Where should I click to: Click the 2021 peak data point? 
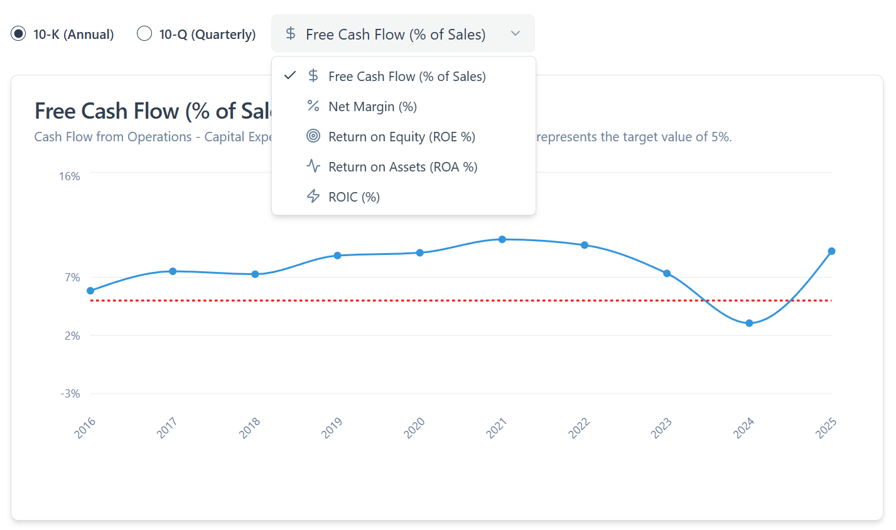[x=502, y=239]
